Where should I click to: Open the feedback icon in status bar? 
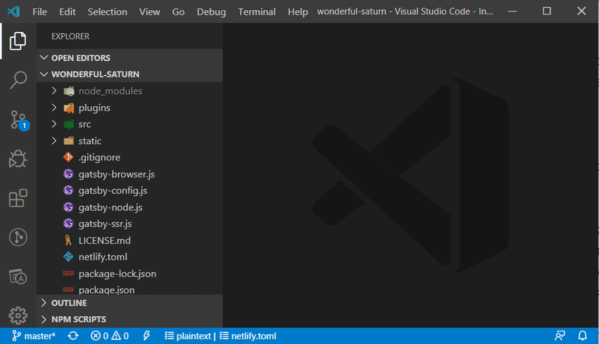pyautogui.click(x=560, y=336)
